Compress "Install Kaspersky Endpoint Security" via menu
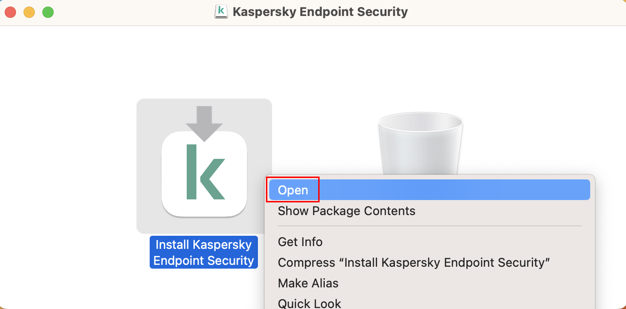626x309 pixels. pos(414,263)
